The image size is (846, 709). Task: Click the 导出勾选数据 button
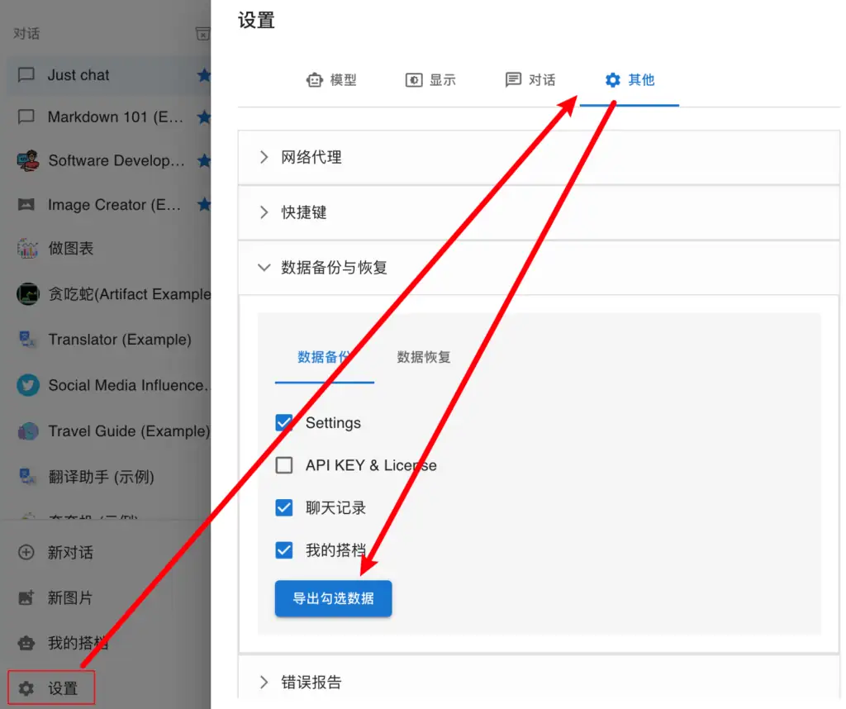[x=333, y=597]
